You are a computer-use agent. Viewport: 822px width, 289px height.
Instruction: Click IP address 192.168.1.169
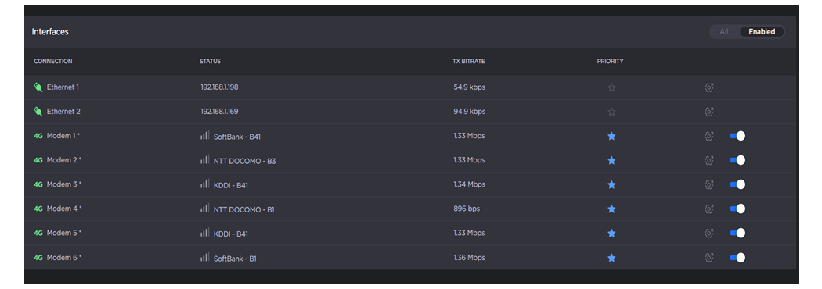point(219,112)
